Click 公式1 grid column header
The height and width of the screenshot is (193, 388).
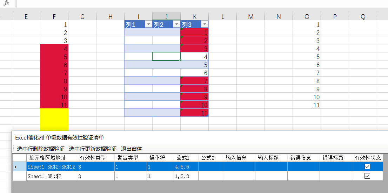click(x=186, y=158)
